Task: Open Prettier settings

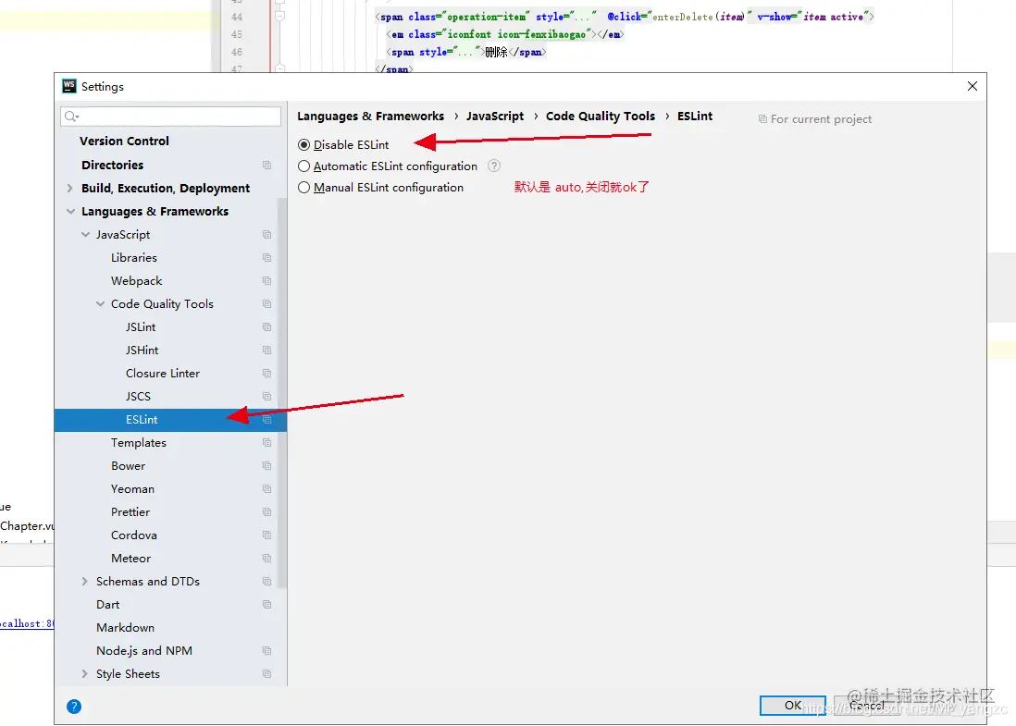Action: click(130, 512)
